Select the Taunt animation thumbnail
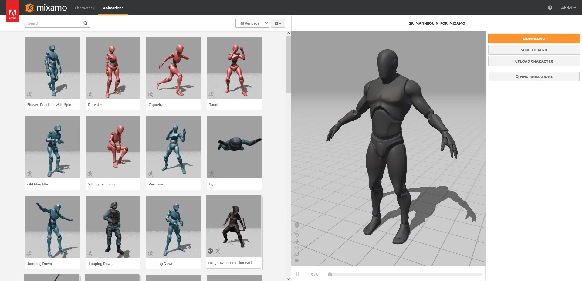This screenshot has width=582, height=281. tap(234, 68)
